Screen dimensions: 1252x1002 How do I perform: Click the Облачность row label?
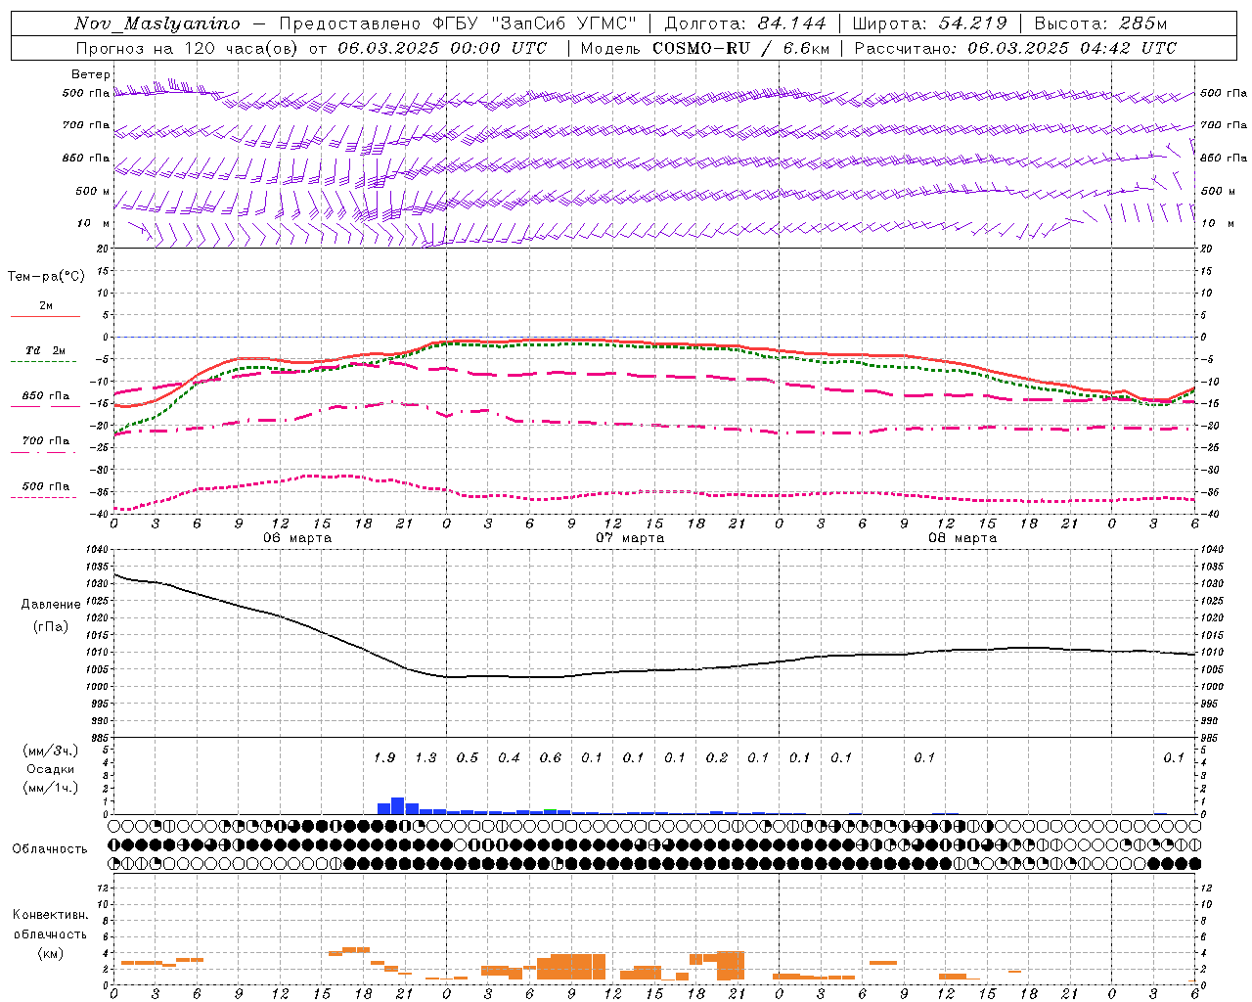(x=50, y=849)
